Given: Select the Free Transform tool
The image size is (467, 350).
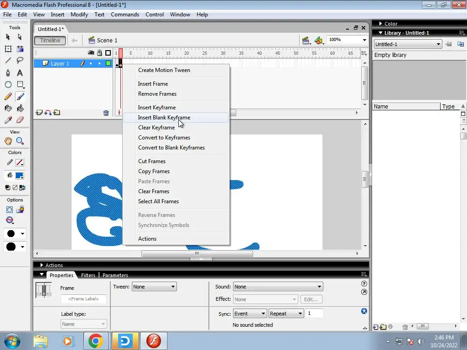Looking at the screenshot, I should [x=8, y=49].
